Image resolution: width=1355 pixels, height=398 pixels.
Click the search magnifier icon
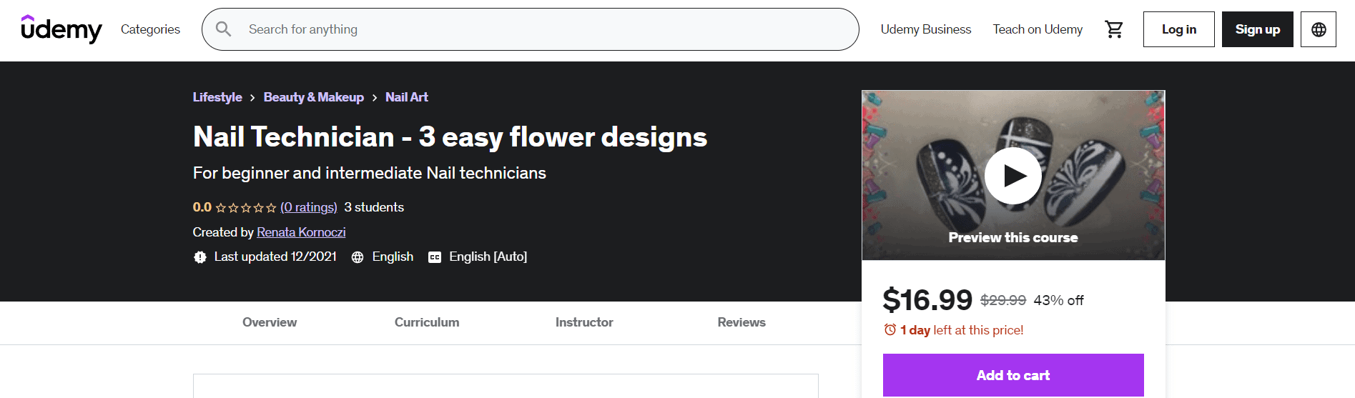[x=223, y=29]
